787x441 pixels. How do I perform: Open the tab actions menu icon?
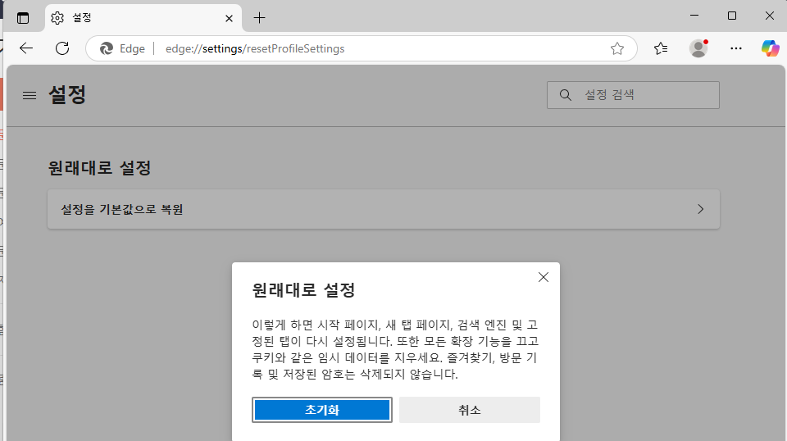coord(23,18)
